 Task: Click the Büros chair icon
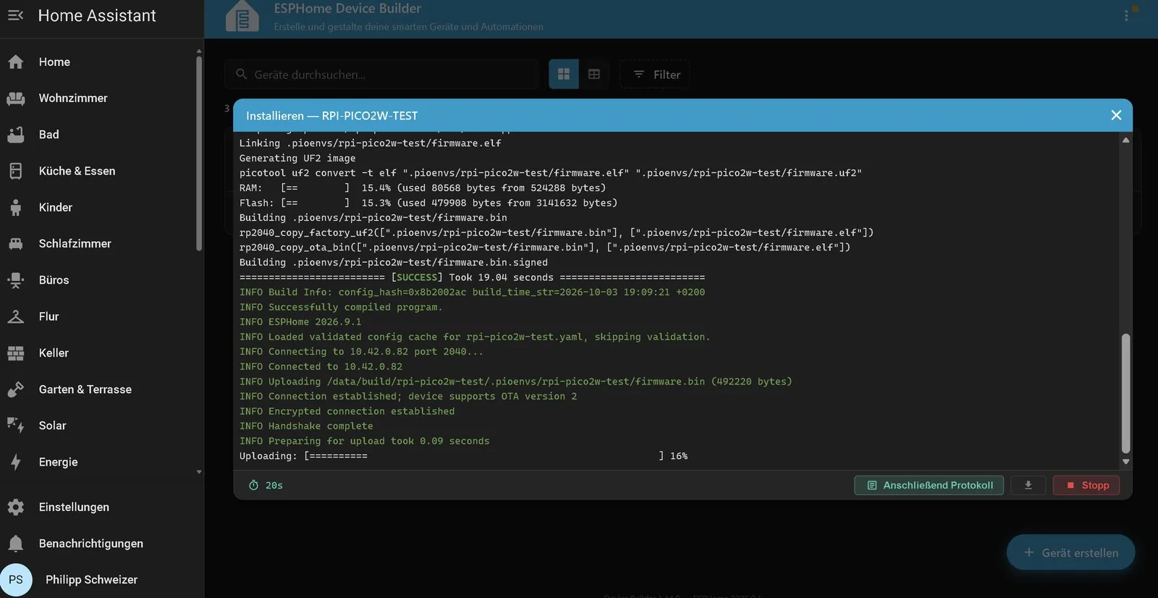click(x=16, y=280)
